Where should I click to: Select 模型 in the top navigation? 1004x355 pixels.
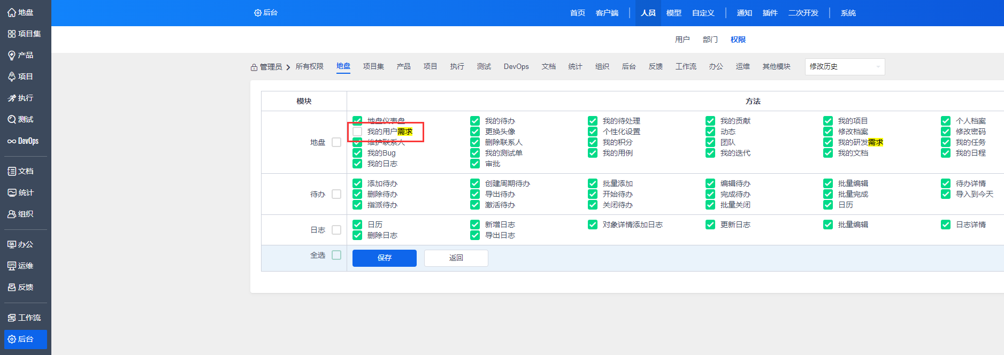pyautogui.click(x=673, y=13)
